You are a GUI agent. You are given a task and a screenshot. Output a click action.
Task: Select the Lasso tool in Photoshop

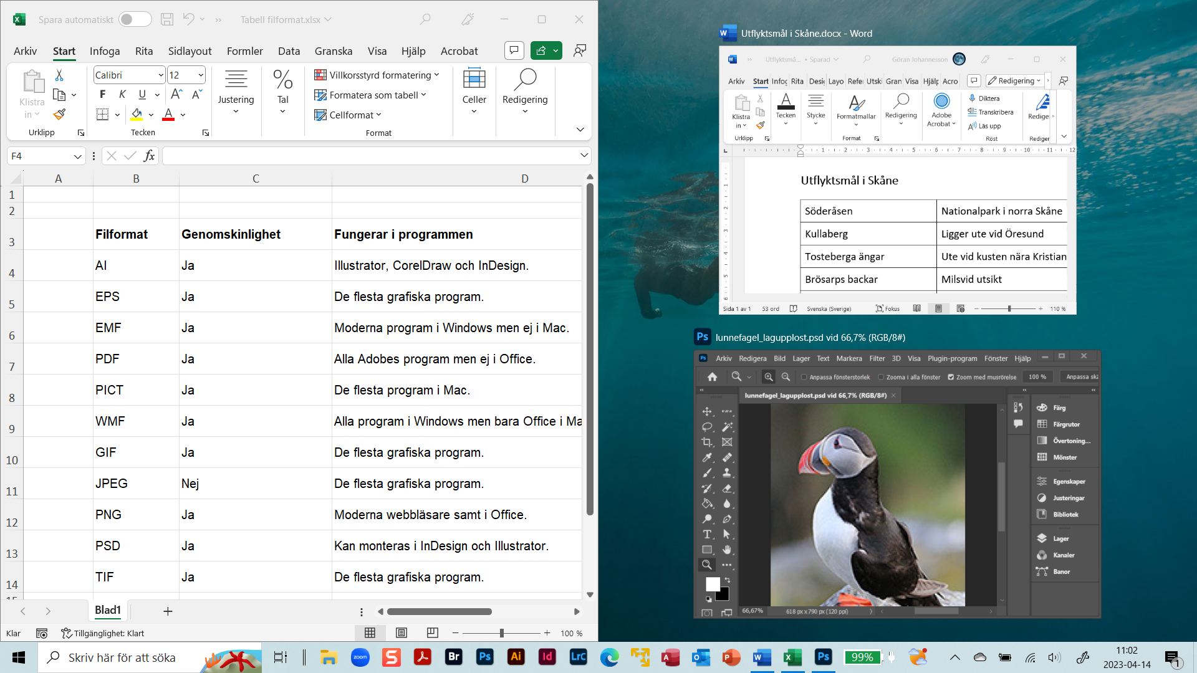coord(707,427)
